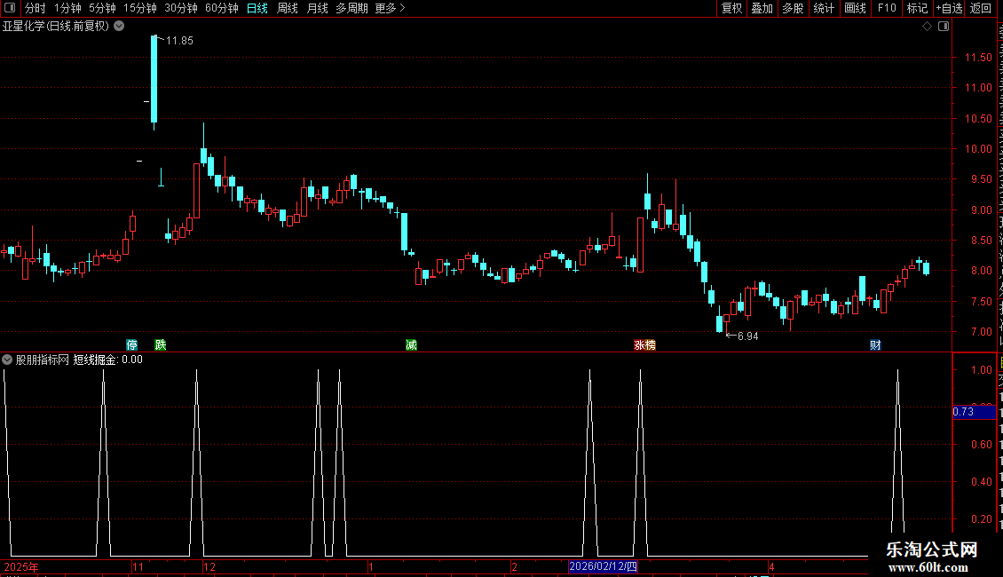Click the 财 event marker icon
The image size is (1003, 577).
pos(875,344)
